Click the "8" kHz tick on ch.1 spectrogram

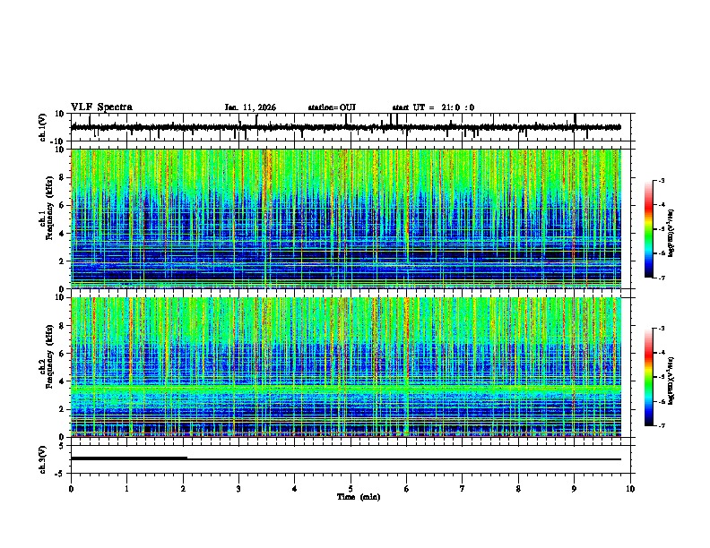[62, 177]
